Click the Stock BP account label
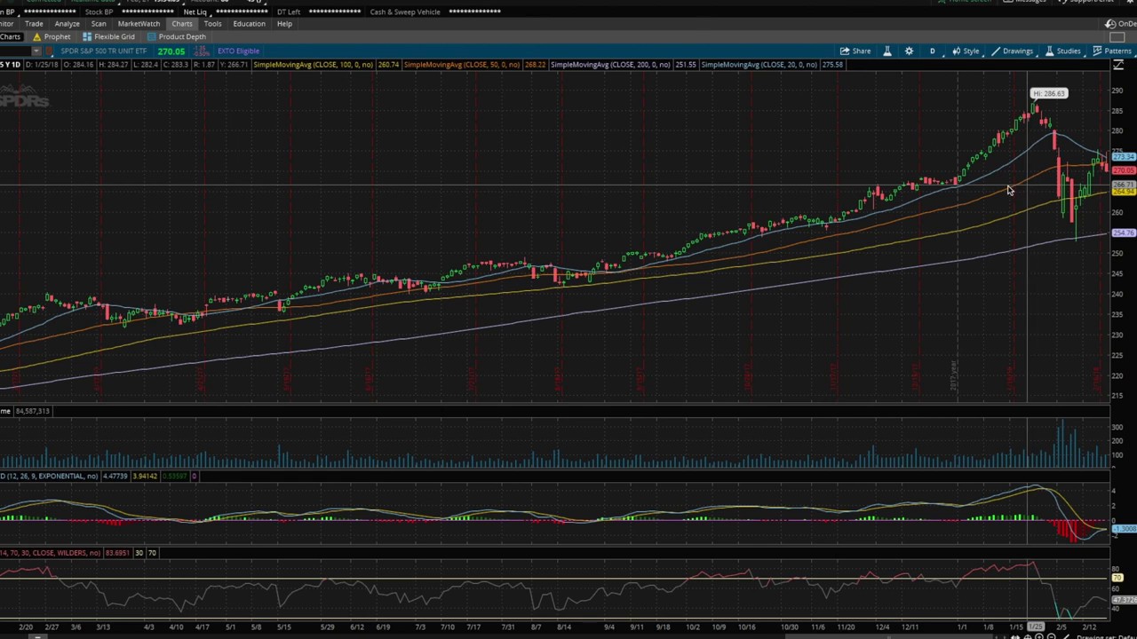This screenshot has width=1137, height=639. (x=99, y=12)
